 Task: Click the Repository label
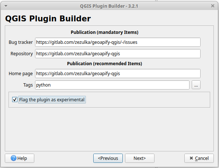coord(22,53)
